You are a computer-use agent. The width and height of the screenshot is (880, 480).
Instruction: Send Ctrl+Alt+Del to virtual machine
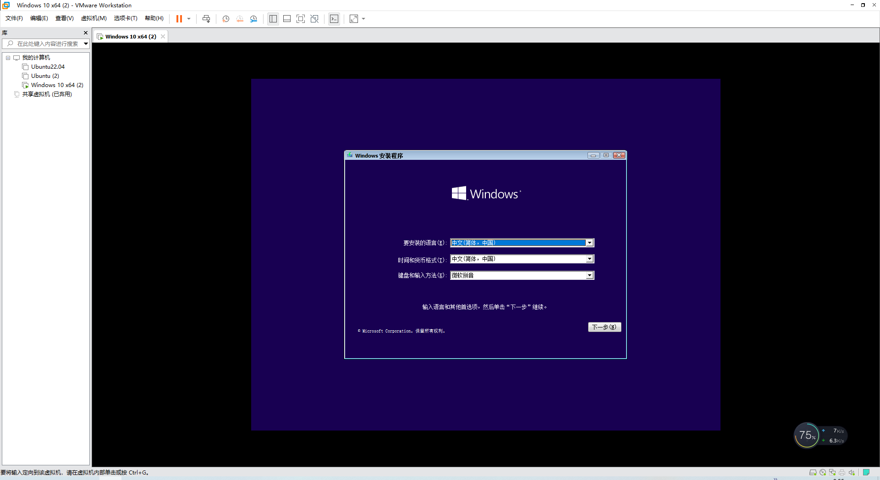[x=206, y=19]
